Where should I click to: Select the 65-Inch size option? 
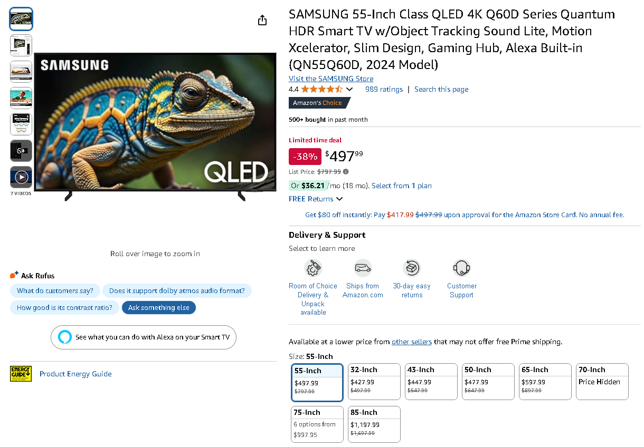(x=545, y=381)
